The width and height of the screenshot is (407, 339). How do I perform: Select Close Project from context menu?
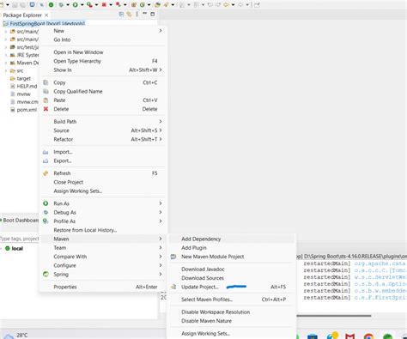103,182
